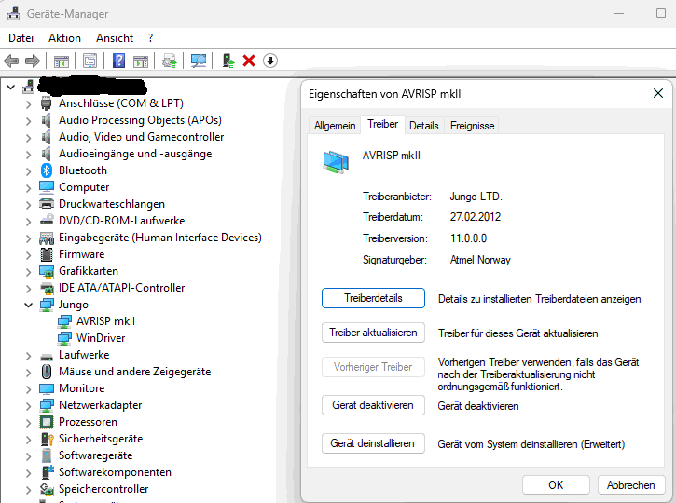This screenshot has height=503, width=676.
Task: Click the Back arrow toolbar icon
Action: tap(11, 61)
